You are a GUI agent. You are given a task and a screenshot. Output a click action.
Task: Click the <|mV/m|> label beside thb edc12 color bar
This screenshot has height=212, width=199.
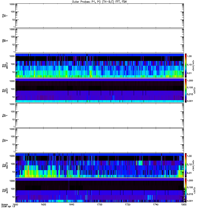193,65
